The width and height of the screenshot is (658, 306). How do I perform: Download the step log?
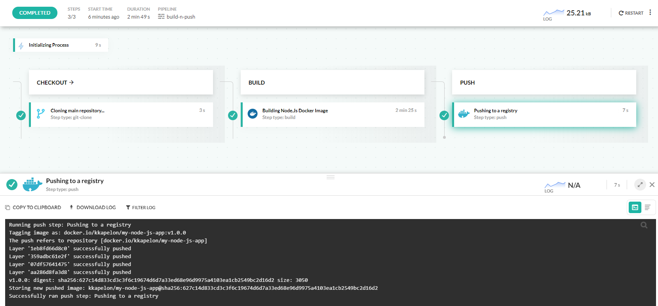pyautogui.click(x=93, y=208)
